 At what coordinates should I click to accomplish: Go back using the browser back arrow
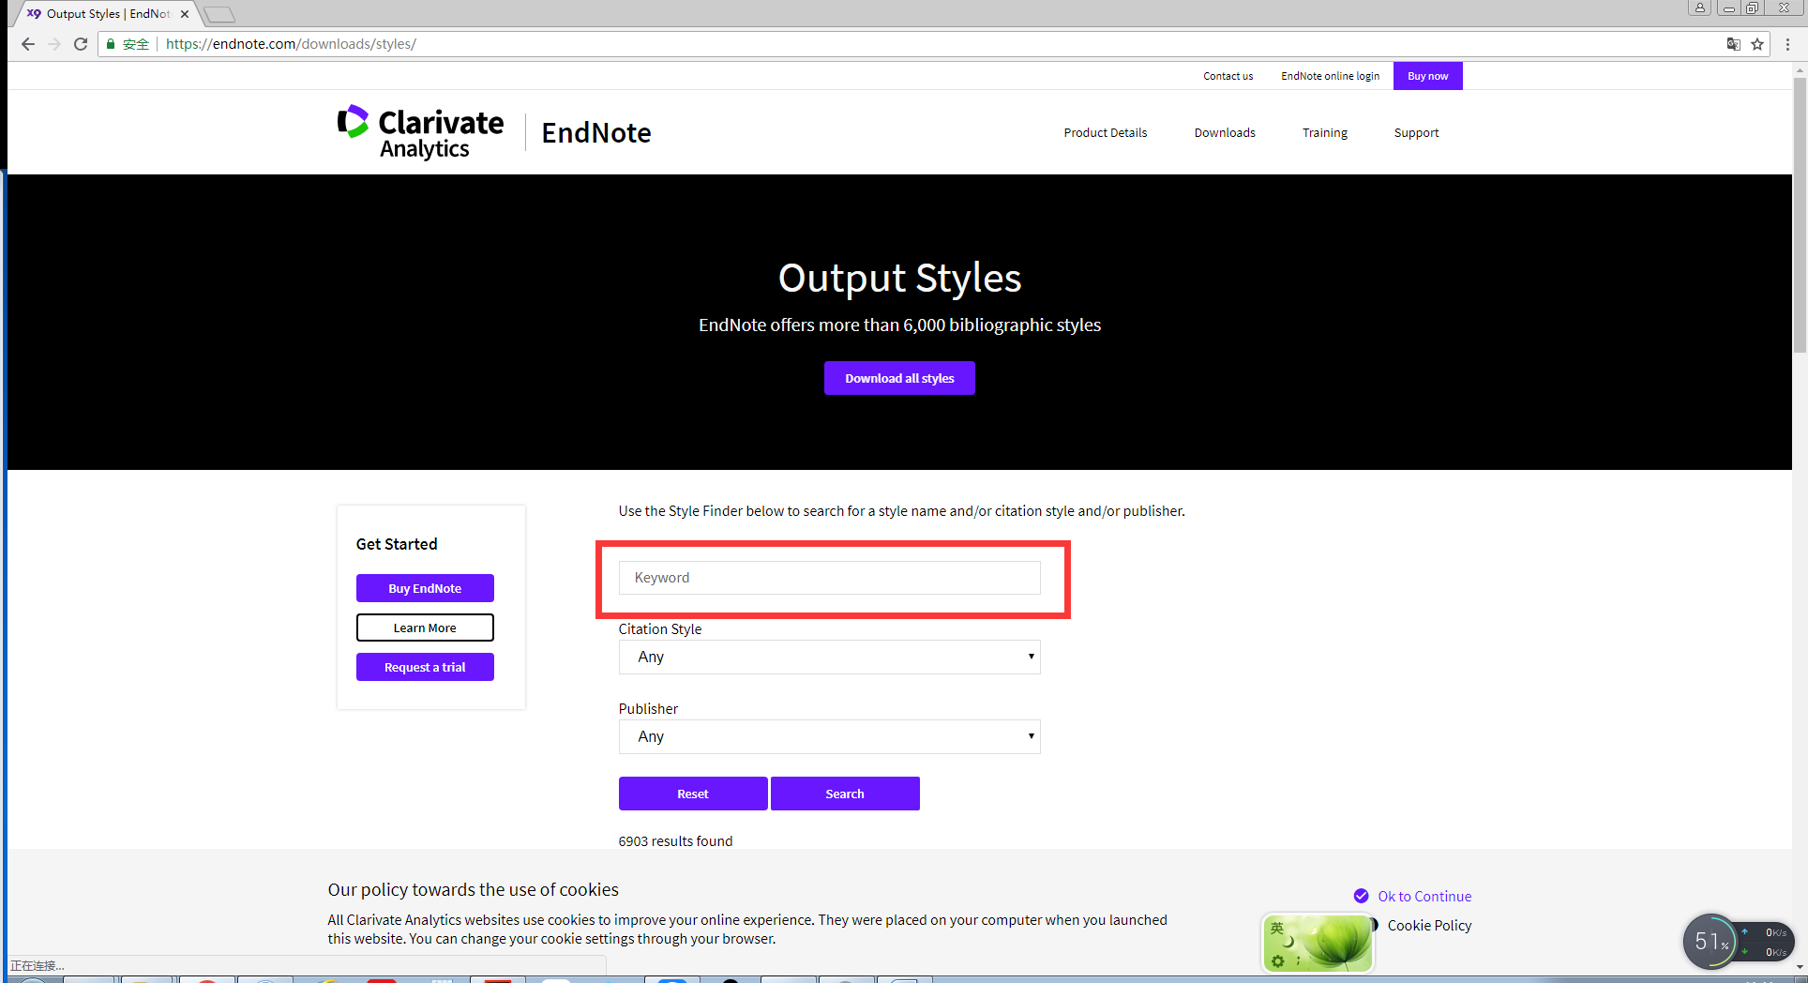[x=28, y=44]
